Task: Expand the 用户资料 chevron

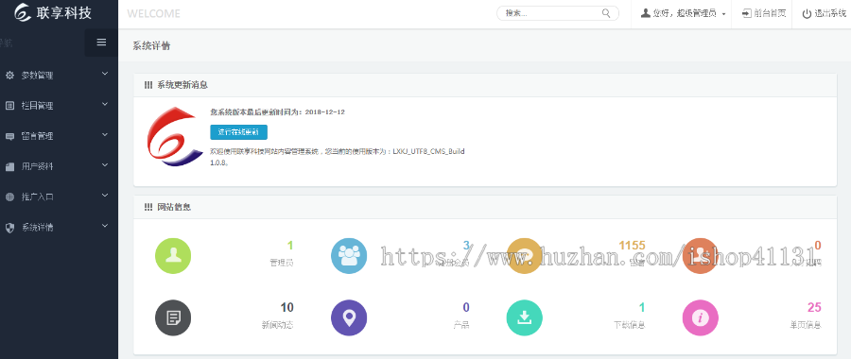Action: pyautogui.click(x=105, y=165)
